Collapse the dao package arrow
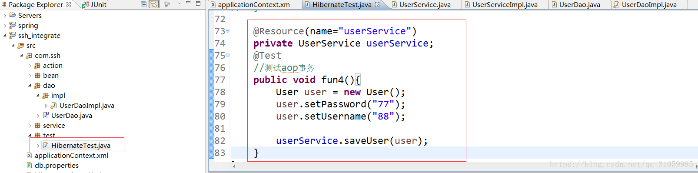Screen dimensions: 698x173 pos(30,86)
